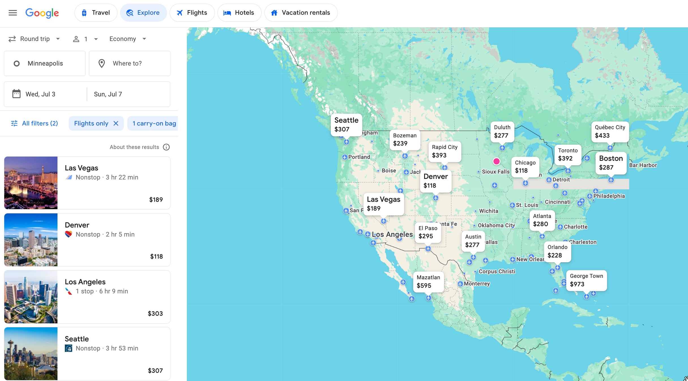This screenshot has width=688, height=381.
Task: Click the Seattle $307 price in list
Action: pos(155,371)
